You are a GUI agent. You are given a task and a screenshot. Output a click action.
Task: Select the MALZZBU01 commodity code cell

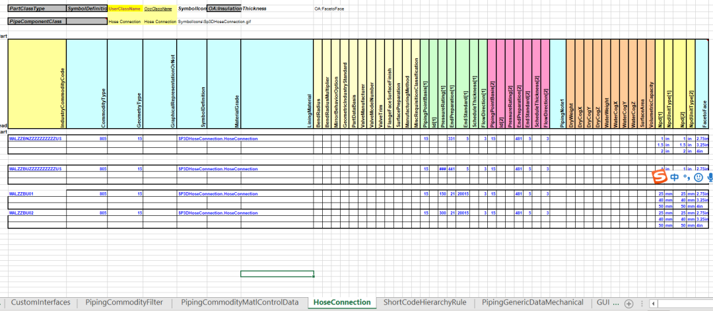[37, 193]
